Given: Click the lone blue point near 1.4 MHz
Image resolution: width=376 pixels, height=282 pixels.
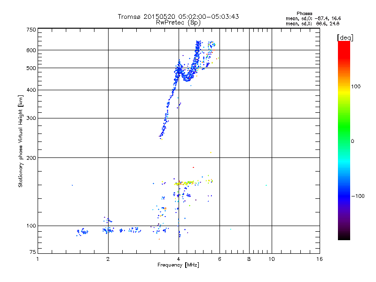Looking at the screenshot, I should [x=72, y=185].
